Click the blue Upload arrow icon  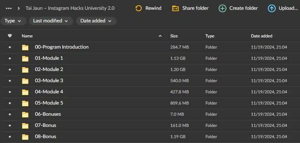272,8
